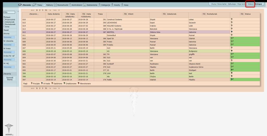Image resolution: width=267 pixels, height=136 pixels.
Task: Go to page 2 above the table
Action: pos(40,10)
